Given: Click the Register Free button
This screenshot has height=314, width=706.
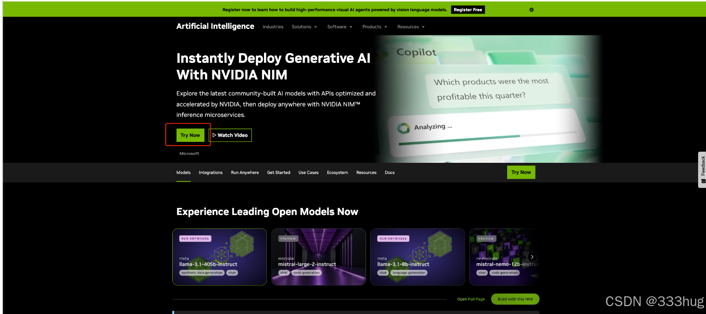Looking at the screenshot, I should [x=468, y=10].
